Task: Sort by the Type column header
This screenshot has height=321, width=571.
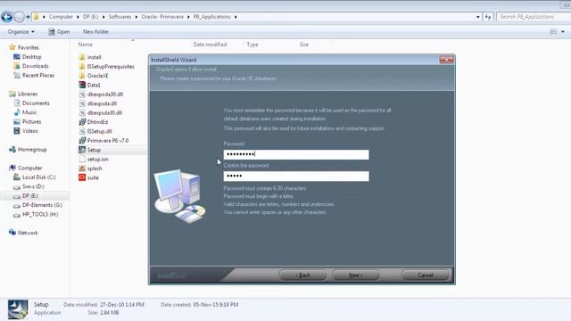Action: (x=252, y=45)
